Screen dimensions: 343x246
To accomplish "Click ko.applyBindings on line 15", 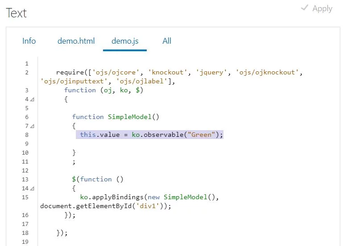I will 112,197.
